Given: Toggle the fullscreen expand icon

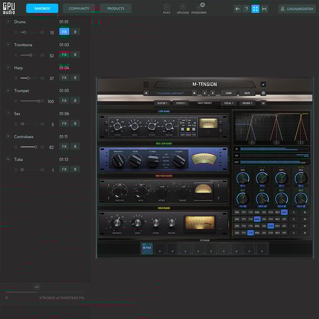Looking at the screenshot, I should pos(255,9).
